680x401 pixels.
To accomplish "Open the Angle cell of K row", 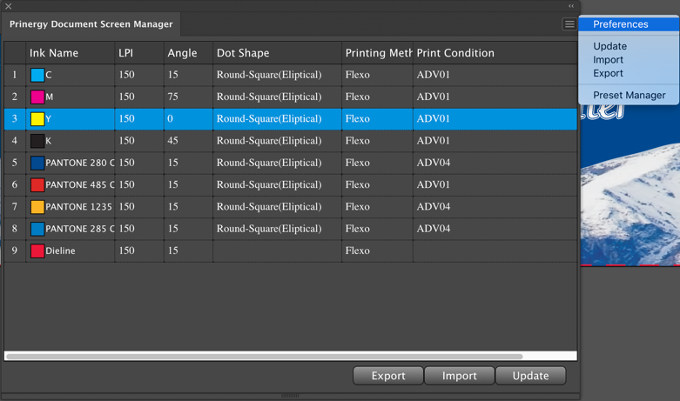I will point(187,141).
